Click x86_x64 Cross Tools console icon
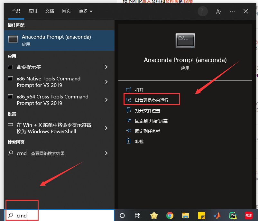Viewport: 258px width, 221px height. pos(10,96)
